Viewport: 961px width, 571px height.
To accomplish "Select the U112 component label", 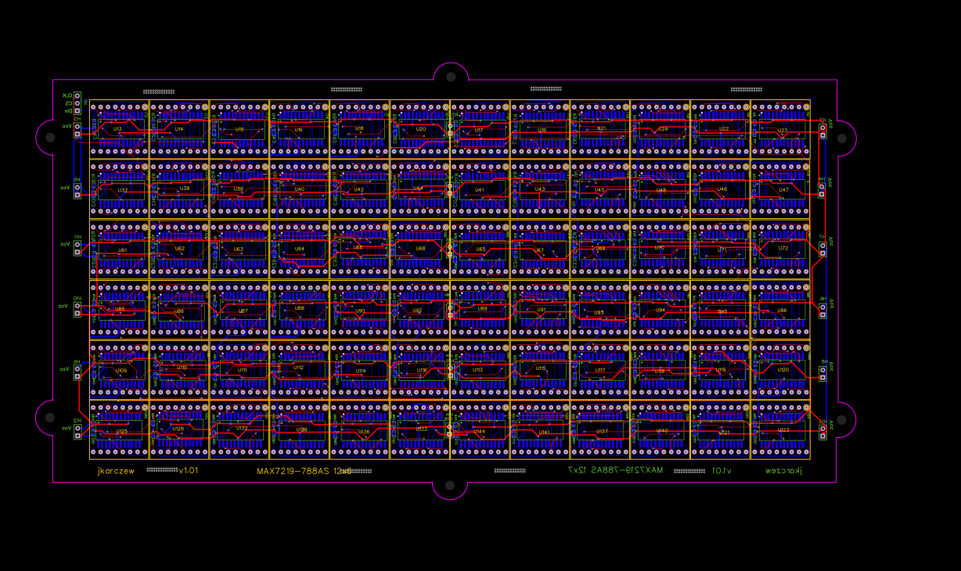I will [298, 368].
